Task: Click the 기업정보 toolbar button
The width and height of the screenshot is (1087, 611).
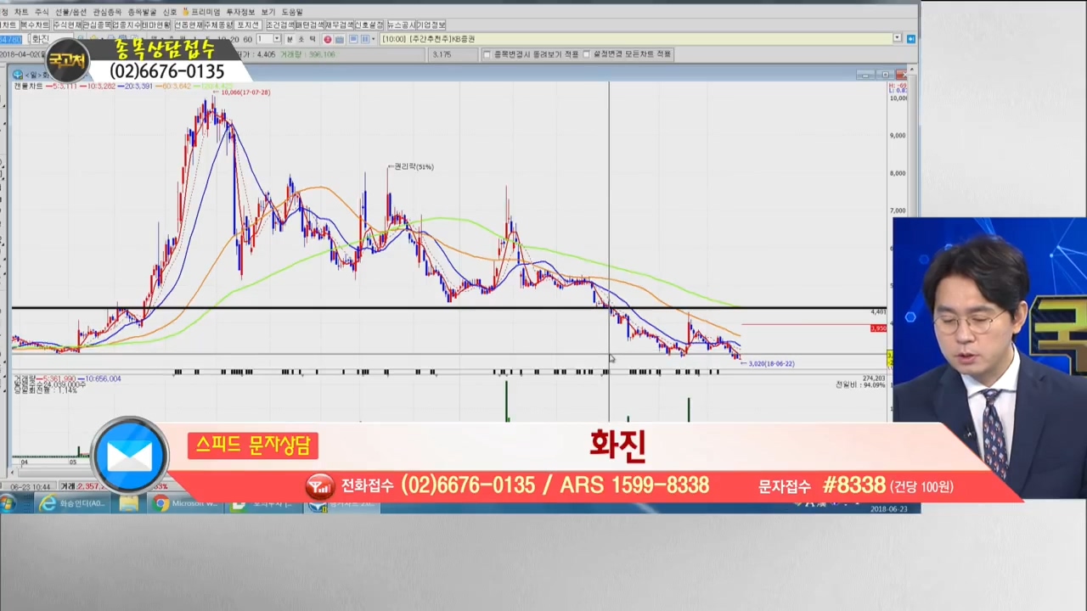Action: click(x=431, y=25)
